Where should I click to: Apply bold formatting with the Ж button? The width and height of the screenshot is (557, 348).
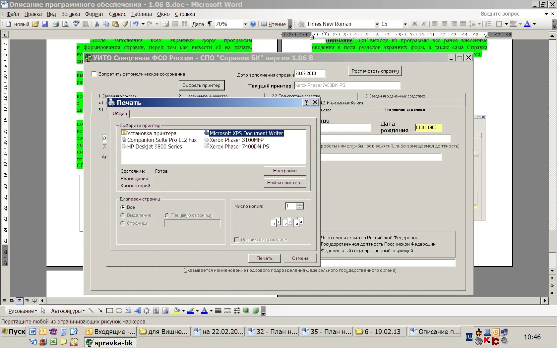coord(415,24)
